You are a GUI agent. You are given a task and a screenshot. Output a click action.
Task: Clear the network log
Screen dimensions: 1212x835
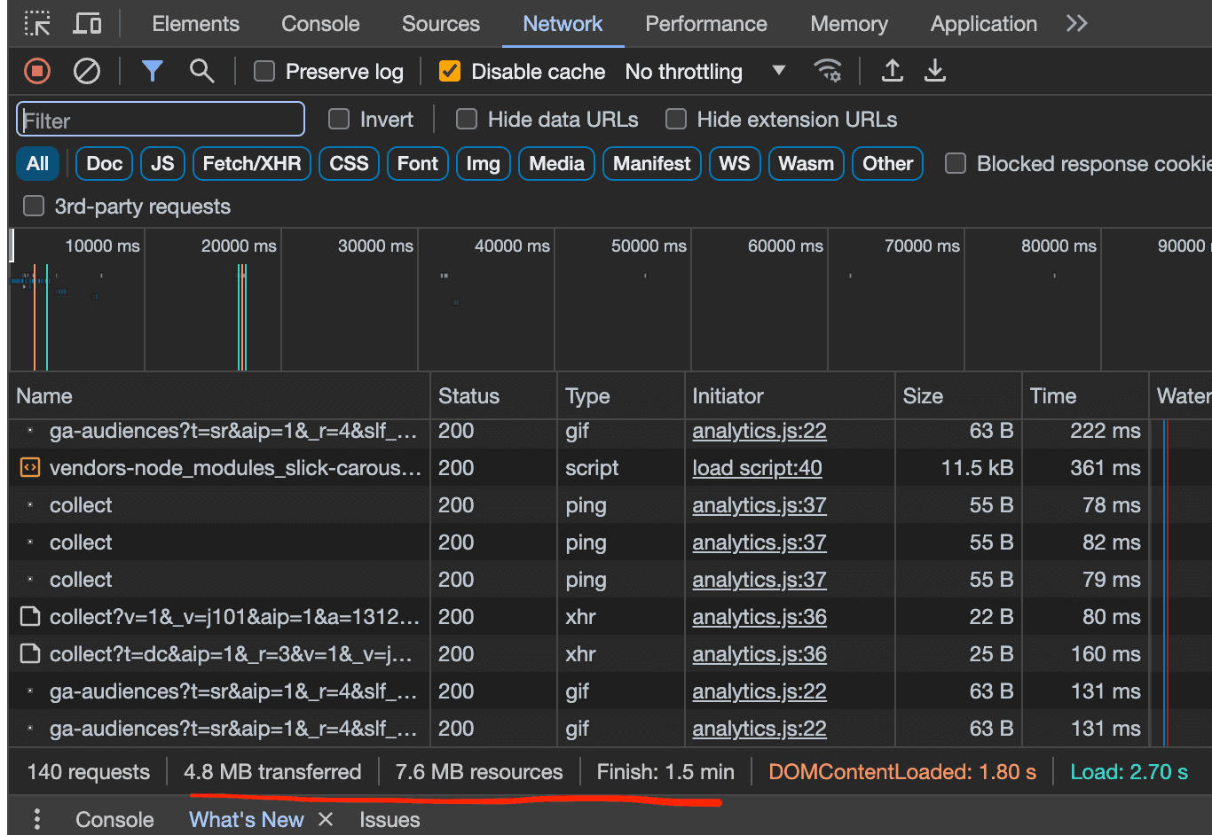click(x=87, y=71)
